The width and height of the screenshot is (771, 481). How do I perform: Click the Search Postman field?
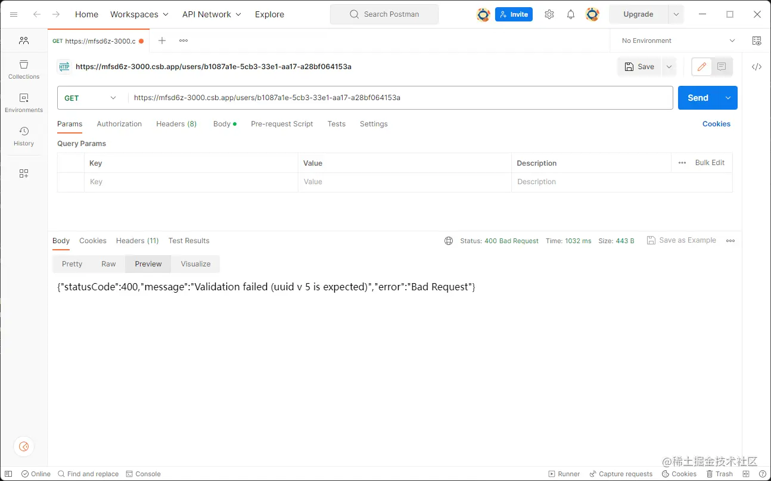384,14
